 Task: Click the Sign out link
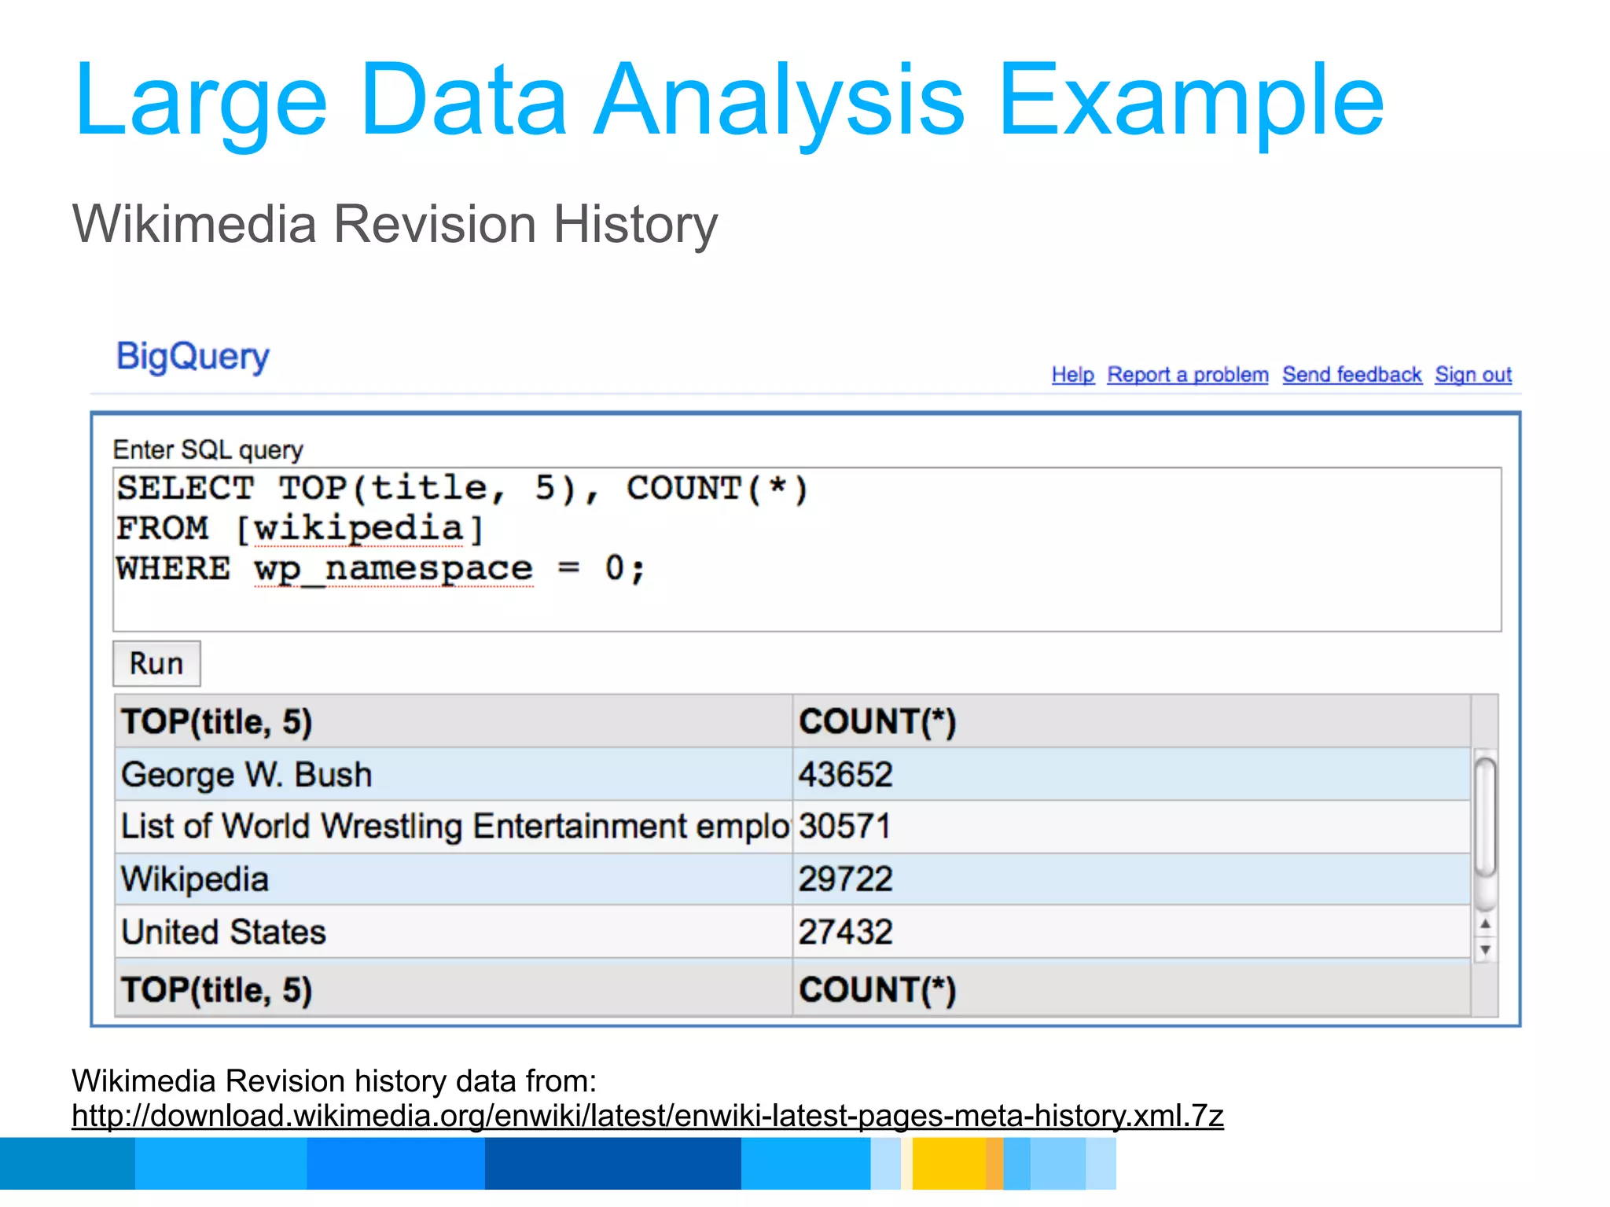click(x=1473, y=375)
